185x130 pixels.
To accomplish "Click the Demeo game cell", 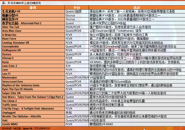I will tap(33, 54).
